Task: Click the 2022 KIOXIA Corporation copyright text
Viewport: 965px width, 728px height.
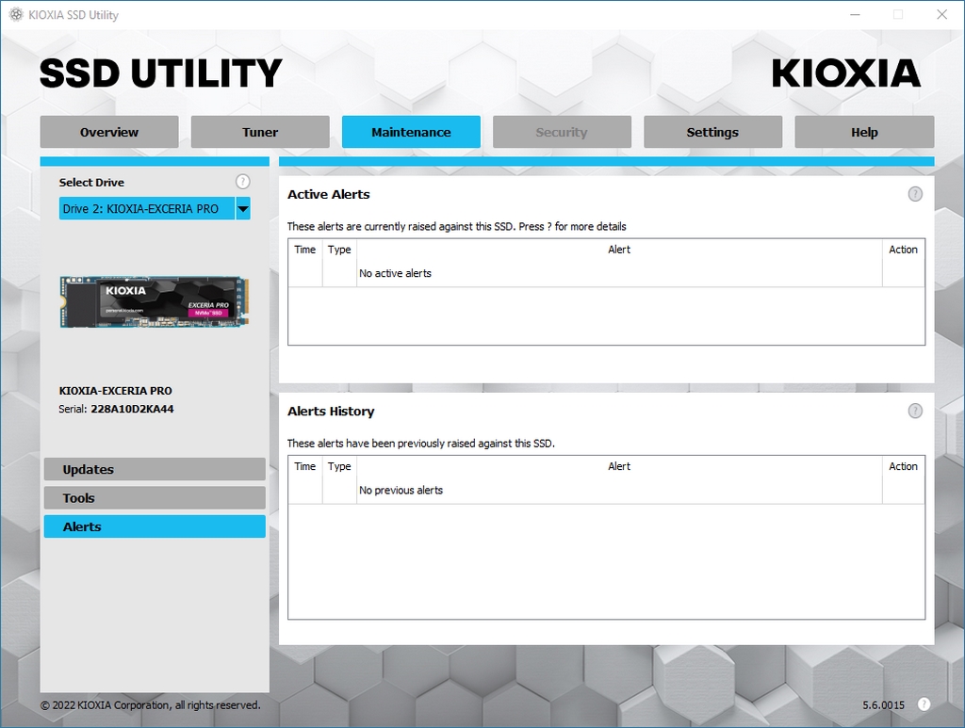Action: [x=150, y=705]
